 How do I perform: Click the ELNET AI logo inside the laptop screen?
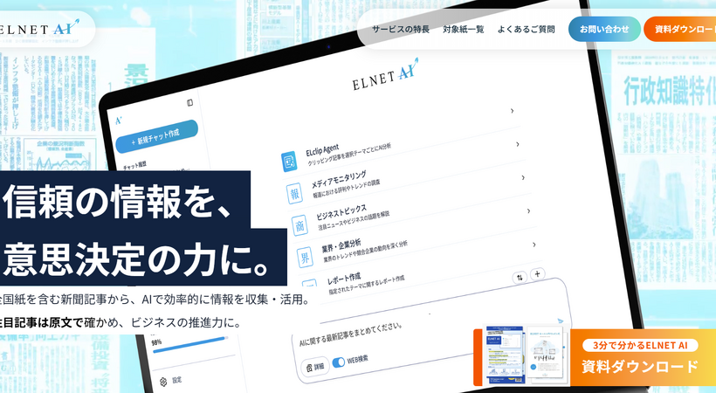(385, 75)
